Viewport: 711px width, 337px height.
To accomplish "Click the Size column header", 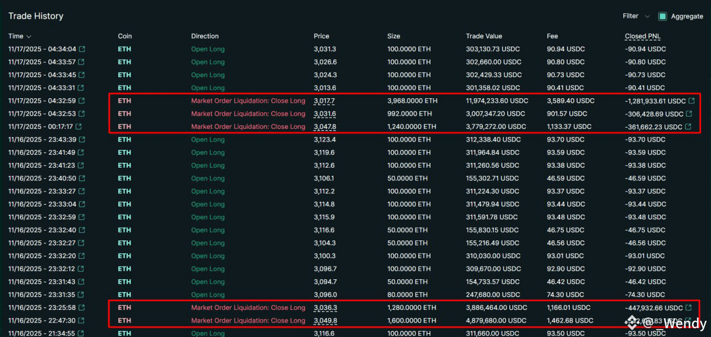I will [393, 36].
